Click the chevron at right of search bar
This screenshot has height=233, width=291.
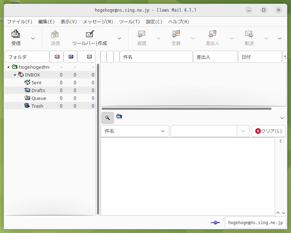point(282,118)
